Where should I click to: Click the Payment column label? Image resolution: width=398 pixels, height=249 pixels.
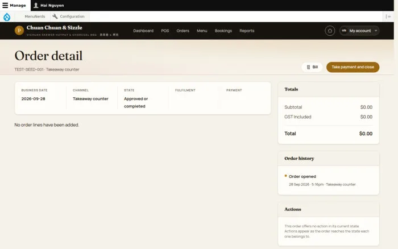(234, 90)
